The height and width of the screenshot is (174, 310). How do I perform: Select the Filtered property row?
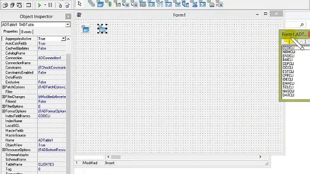[x=34, y=101]
